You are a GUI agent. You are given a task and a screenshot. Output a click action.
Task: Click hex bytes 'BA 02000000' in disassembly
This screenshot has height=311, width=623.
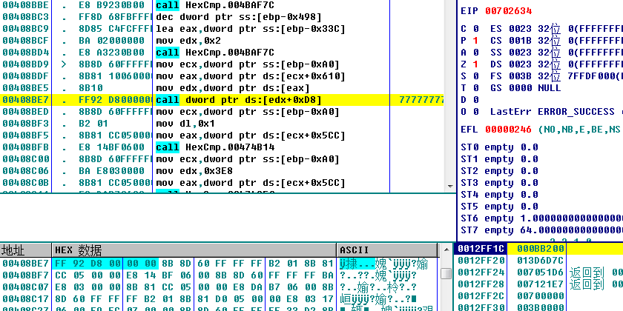pyautogui.click(x=111, y=41)
